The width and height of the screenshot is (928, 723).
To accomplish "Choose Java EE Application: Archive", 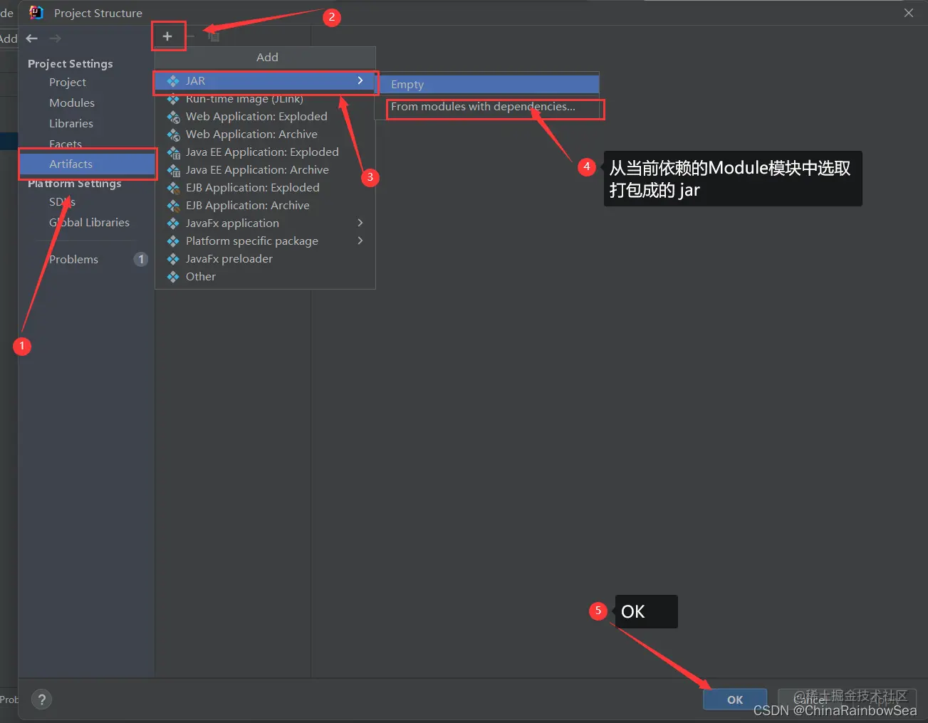I will [x=265, y=170].
